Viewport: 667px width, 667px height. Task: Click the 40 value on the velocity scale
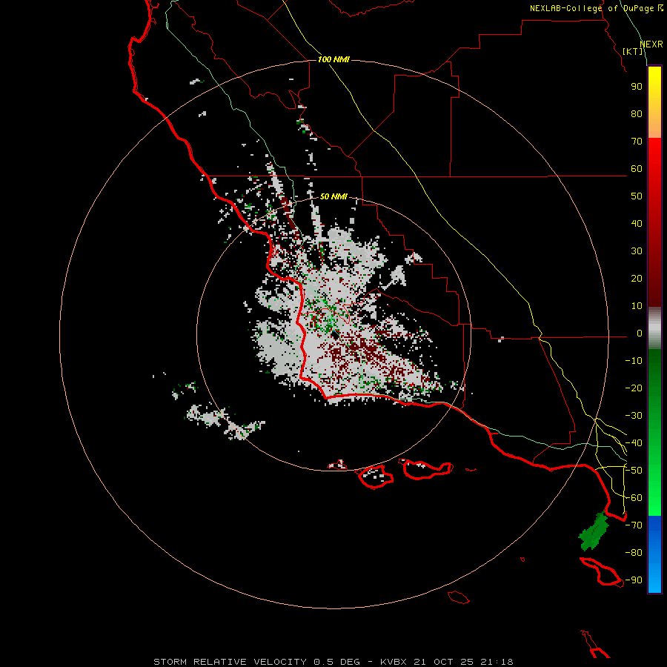tap(637, 223)
